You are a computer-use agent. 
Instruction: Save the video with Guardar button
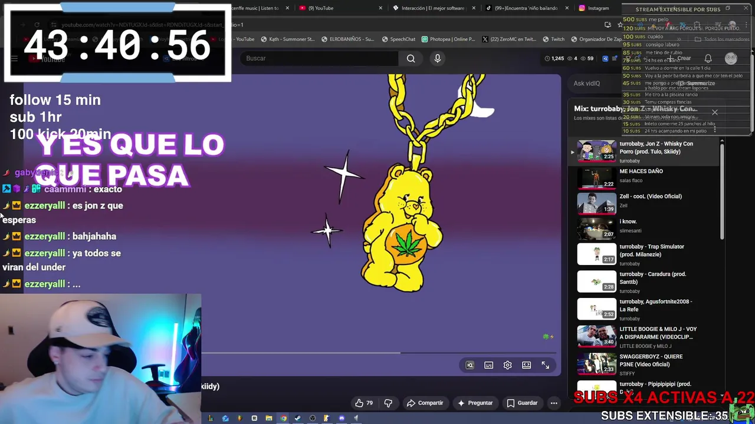(522, 403)
